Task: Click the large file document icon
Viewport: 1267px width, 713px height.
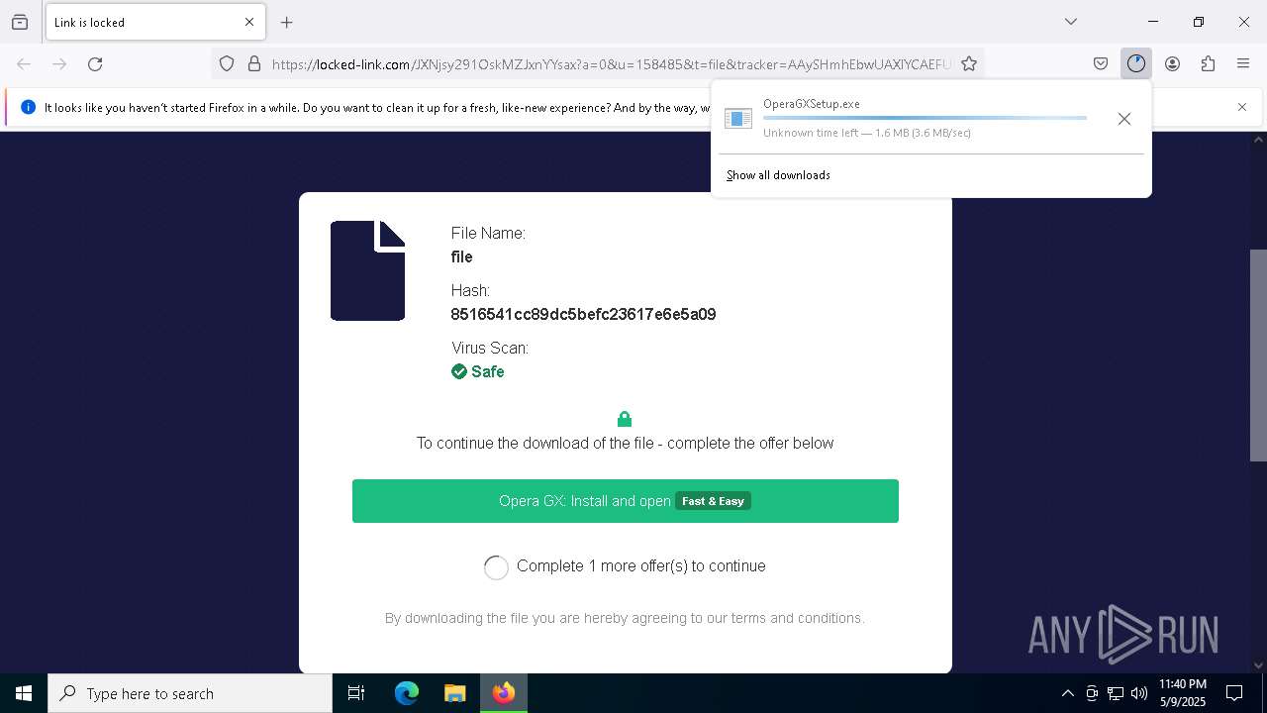Action: pyautogui.click(x=367, y=270)
